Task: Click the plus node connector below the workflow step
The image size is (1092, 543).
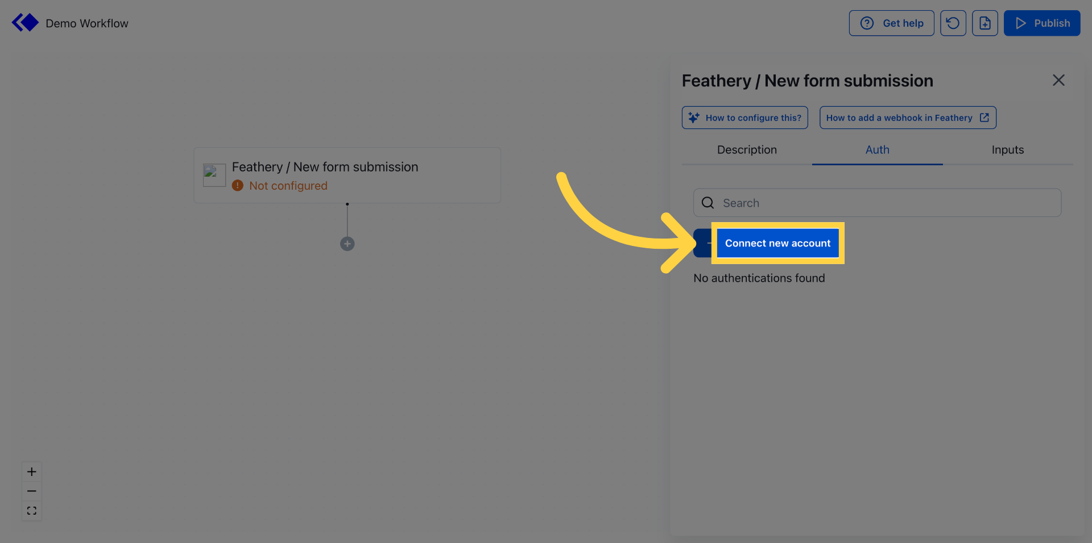Action: 347,244
